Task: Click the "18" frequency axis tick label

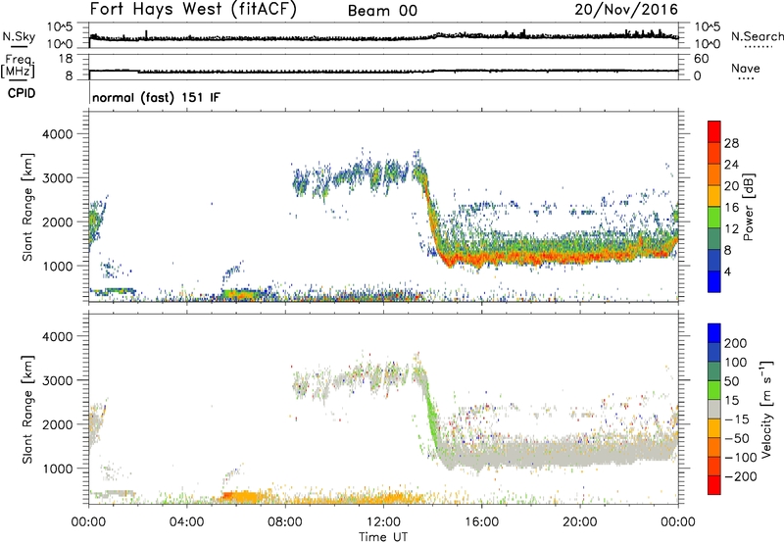Action: click(66, 59)
